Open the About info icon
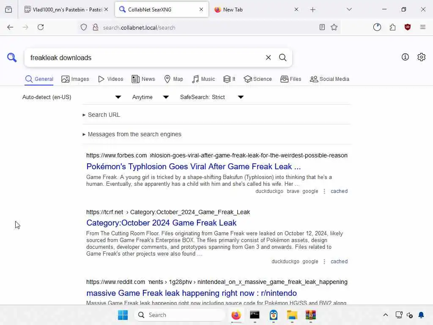Screen dimensions: 433x325 pos(405,57)
